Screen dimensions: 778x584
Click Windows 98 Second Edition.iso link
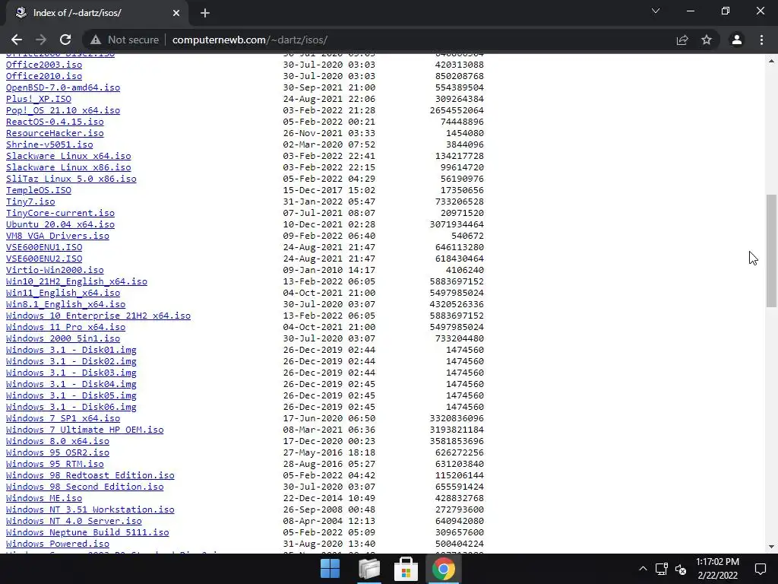(85, 487)
